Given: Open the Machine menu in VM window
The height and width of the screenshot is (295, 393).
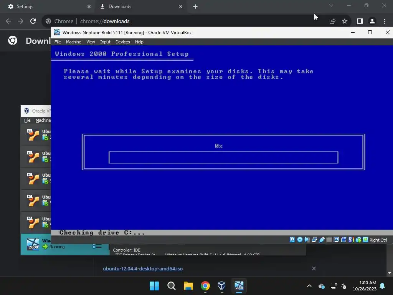Looking at the screenshot, I should pos(73,42).
